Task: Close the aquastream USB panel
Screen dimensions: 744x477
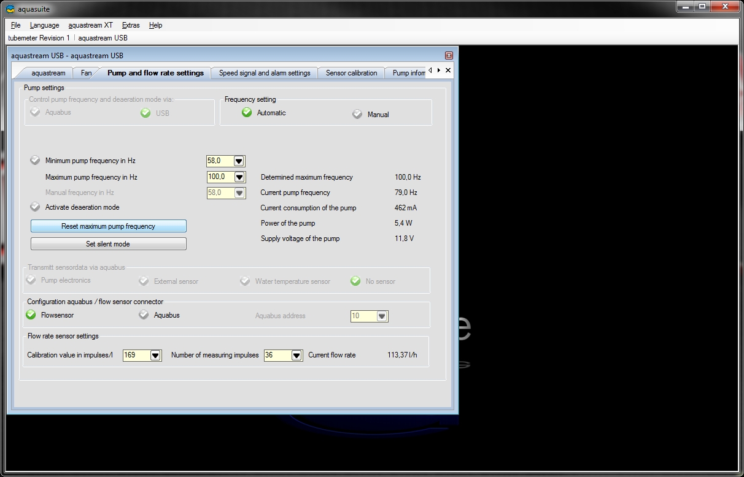Action: [x=449, y=55]
